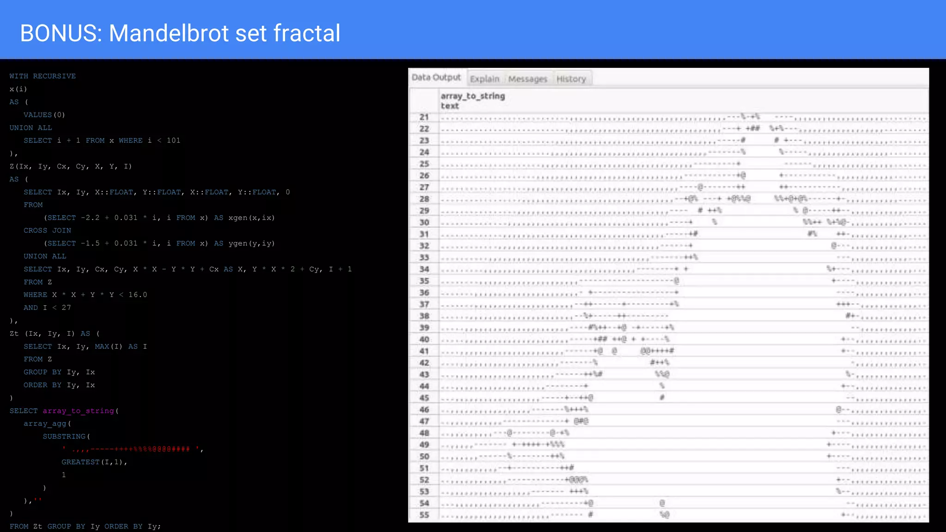Click the red character palette string literal
Screen dimensions: 946x532
pos(132,449)
